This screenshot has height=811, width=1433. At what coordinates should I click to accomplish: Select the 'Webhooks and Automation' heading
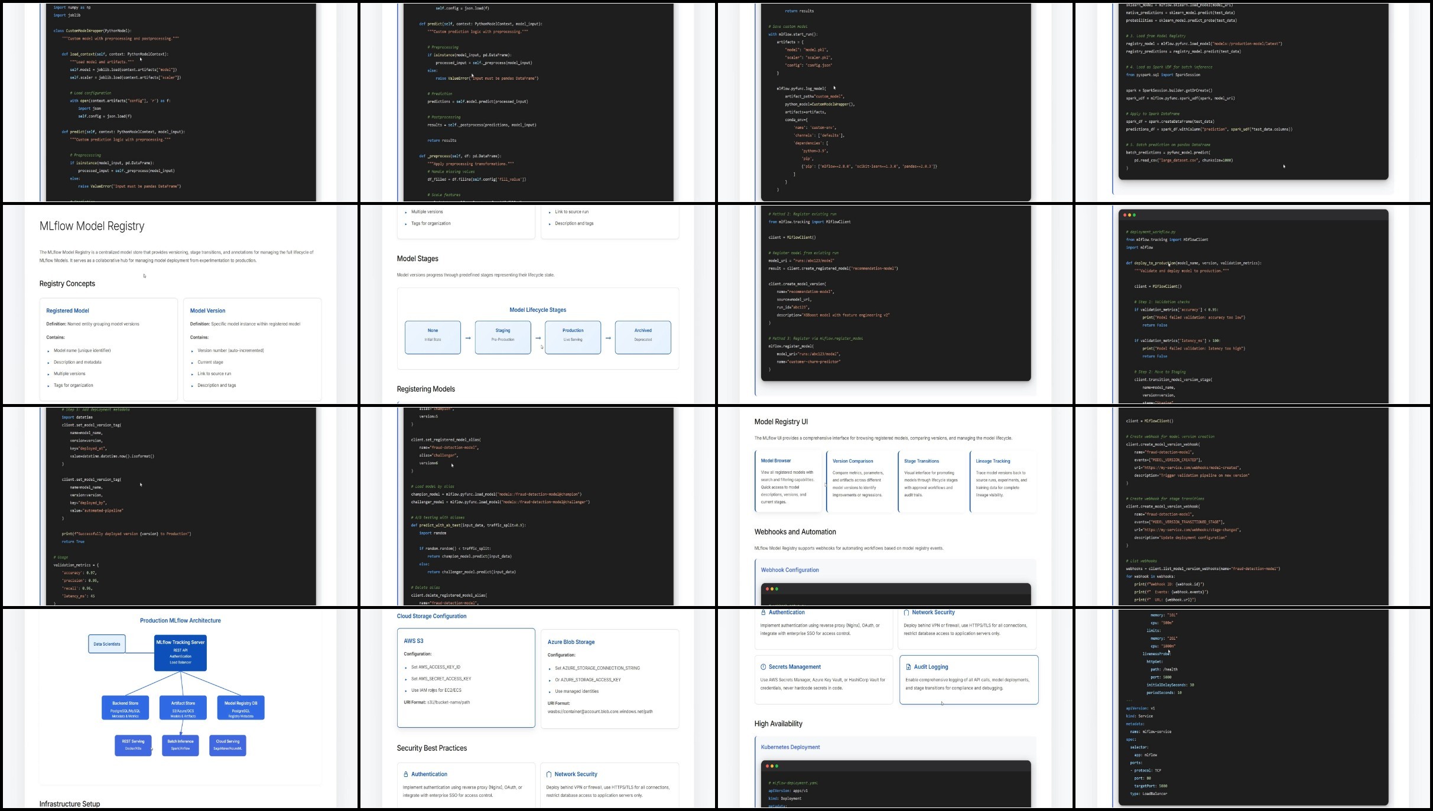tap(795, 532)
